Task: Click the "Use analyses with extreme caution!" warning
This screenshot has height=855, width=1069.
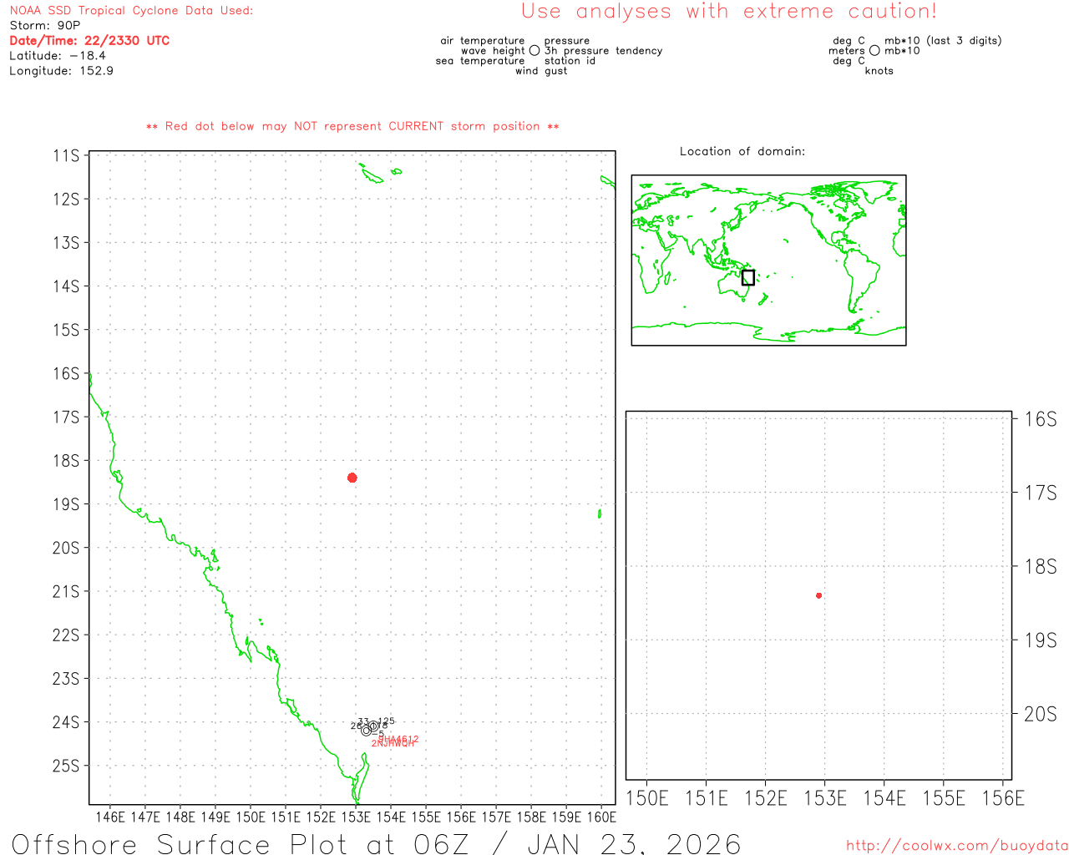Action: (x=729, y=12)
